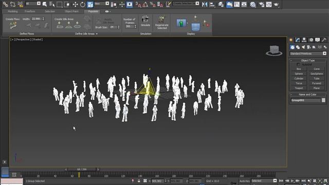Click the Brush Size value field

pyautogui.click(x=113, y=27)
